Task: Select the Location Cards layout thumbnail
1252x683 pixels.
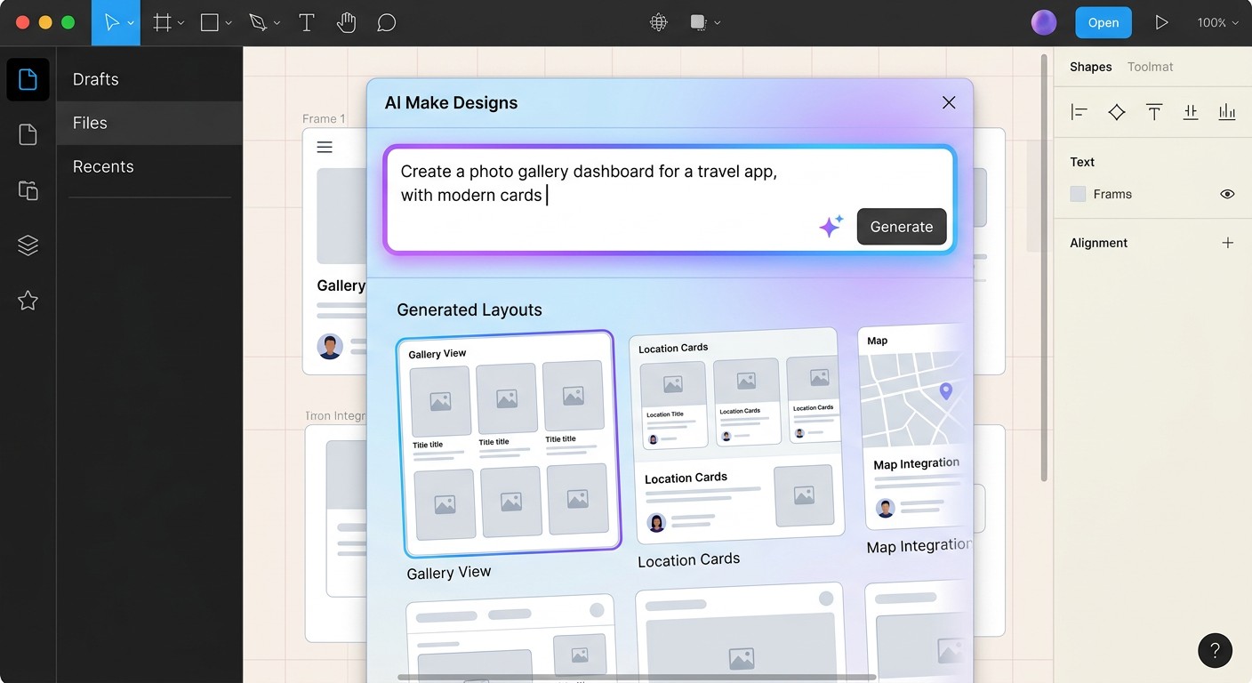Action: tap(735, 436)
